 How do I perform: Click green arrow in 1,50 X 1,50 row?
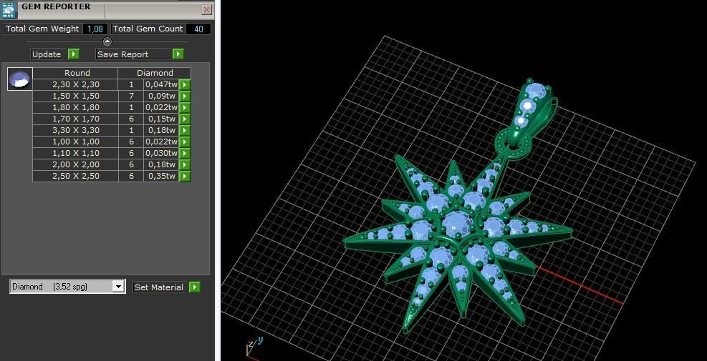click(x=185, y=96)
